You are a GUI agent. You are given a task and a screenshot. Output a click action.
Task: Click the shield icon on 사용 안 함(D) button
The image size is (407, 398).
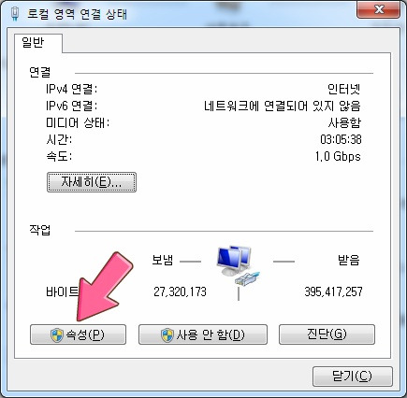pyautogui.click(x=167, y=335)
